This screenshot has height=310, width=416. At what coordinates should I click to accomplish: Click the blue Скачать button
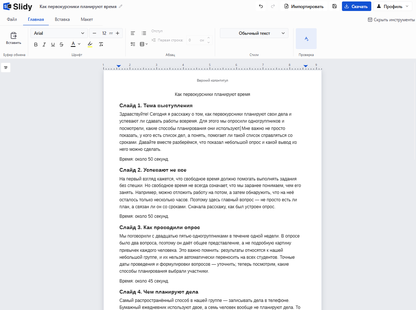click(356, 6)
